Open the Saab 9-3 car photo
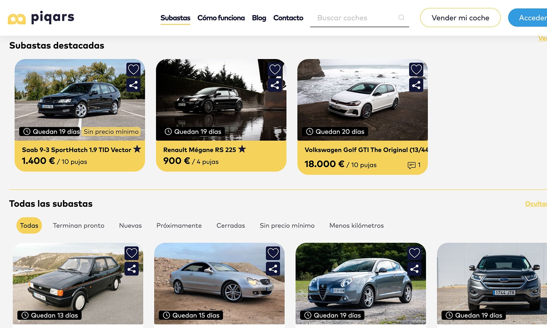Screen dimensions: 547x328 pos(80,100)
